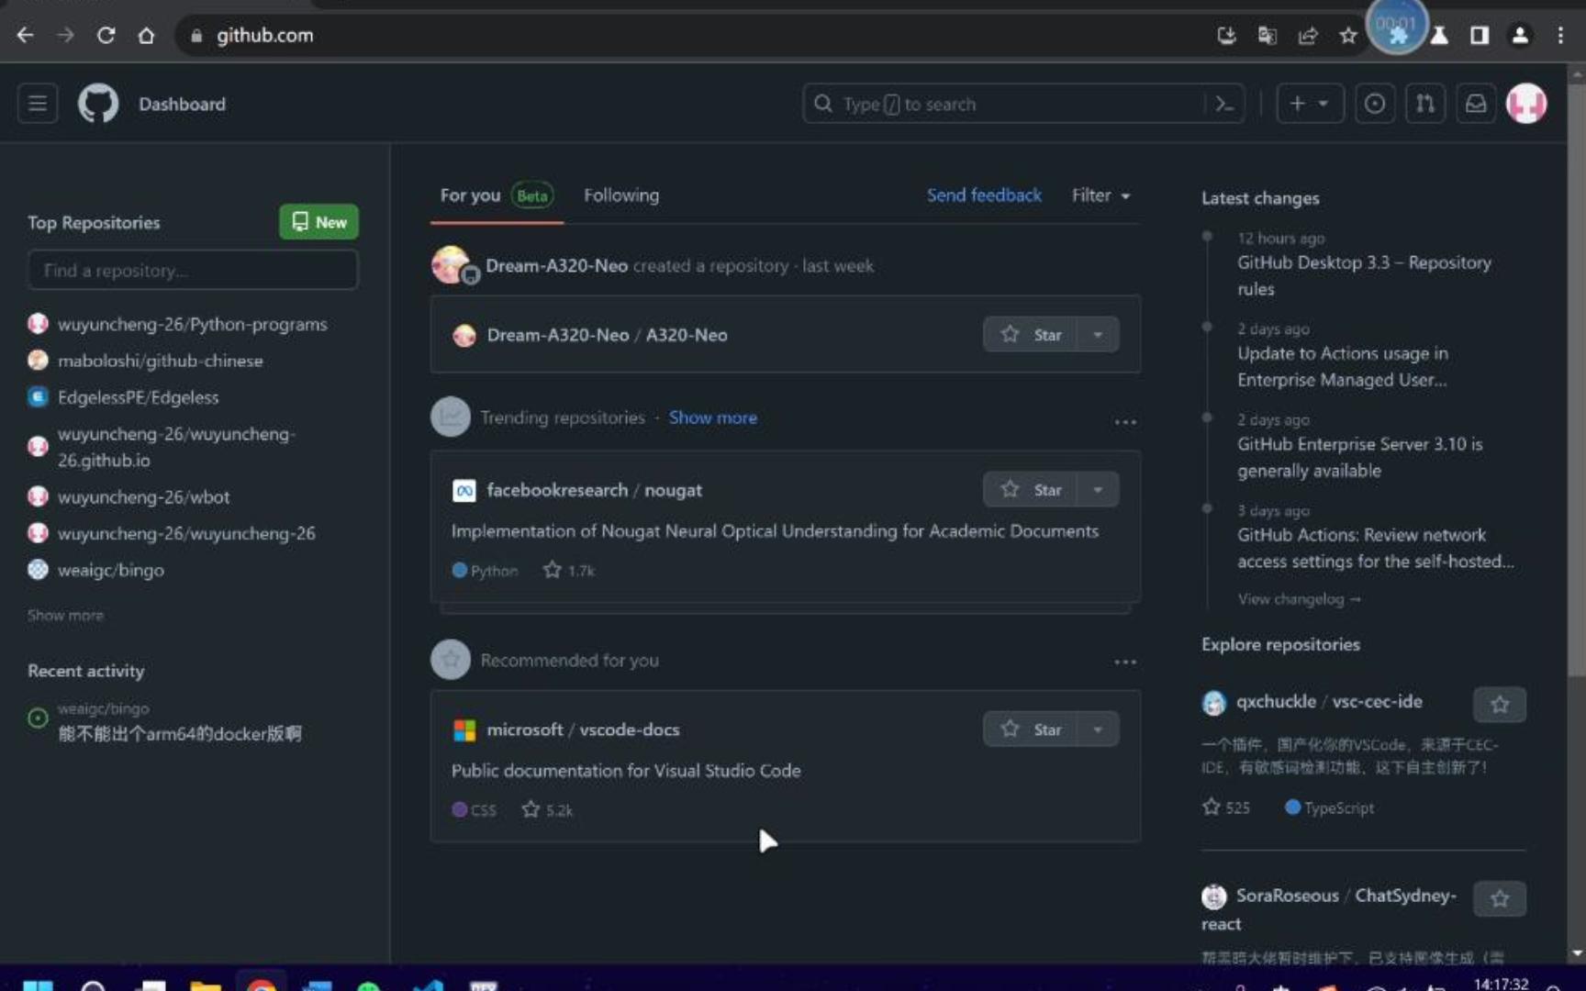Show more top repositories
Viewport: 1586px width, 991px height.
coord(65,615)
